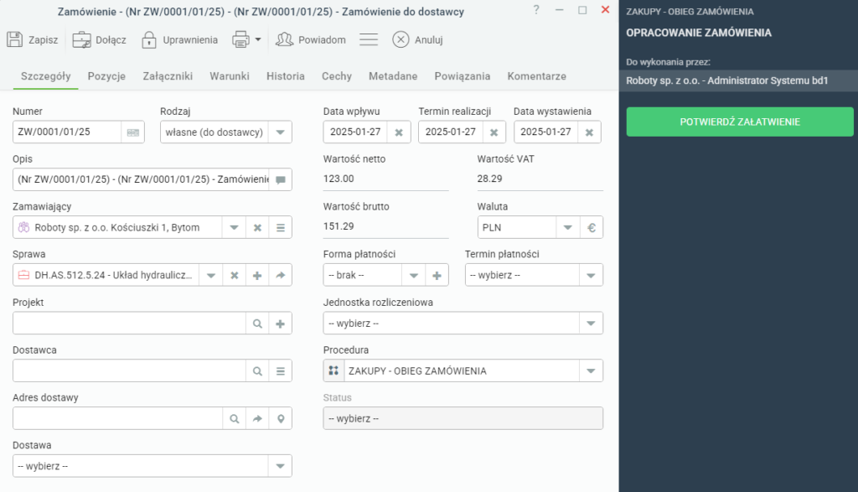This screenshot has width=858, height=492.
Task: Click the Adres dostawy input field
Action: 117,419
